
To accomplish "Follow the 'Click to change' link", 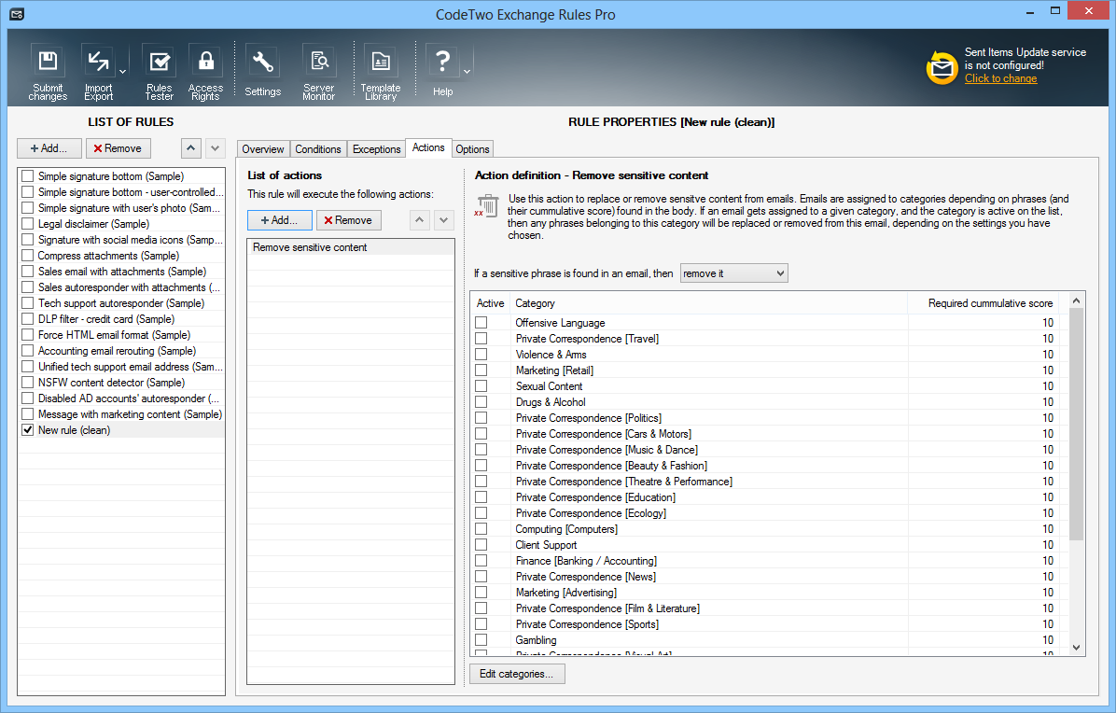I will (1000, 78).
